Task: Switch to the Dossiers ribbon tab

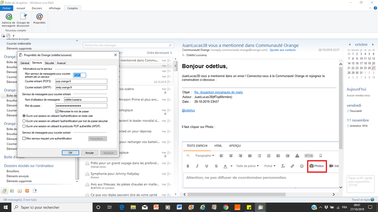Action: tap(37, 8)
